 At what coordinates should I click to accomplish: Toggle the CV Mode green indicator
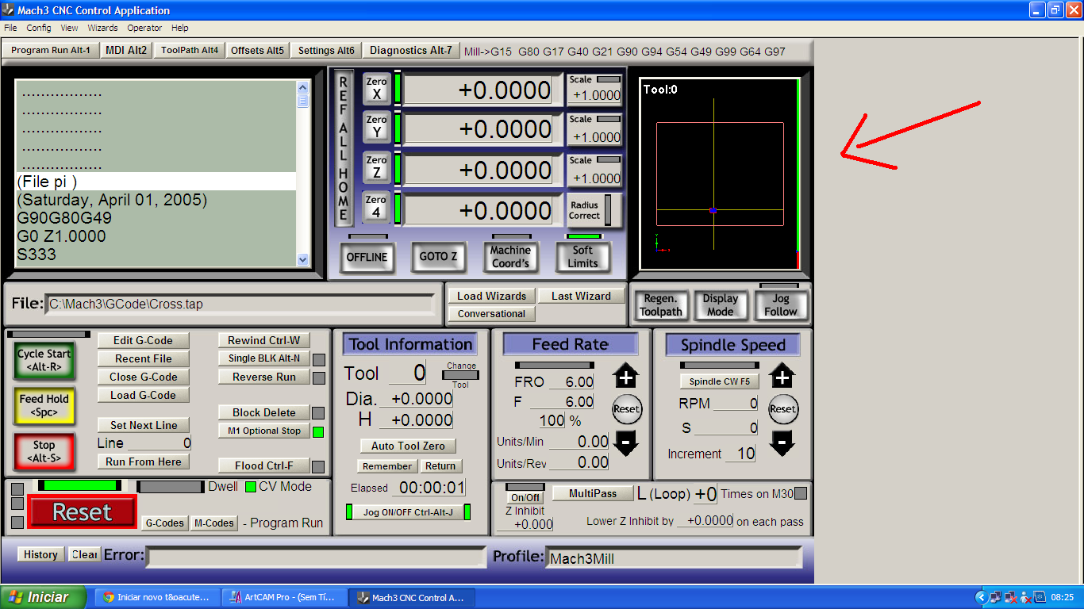[x=250, y=487]
